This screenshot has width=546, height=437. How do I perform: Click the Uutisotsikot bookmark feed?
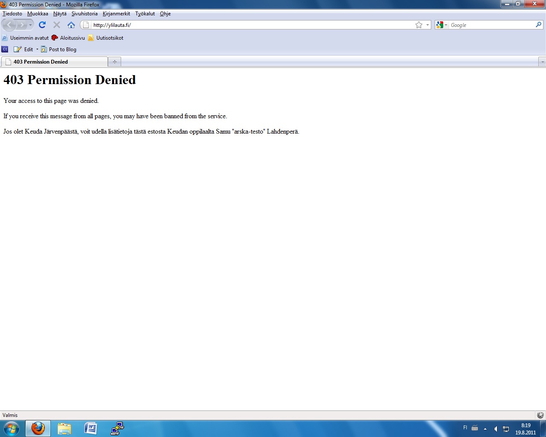[x=106, y=38]
